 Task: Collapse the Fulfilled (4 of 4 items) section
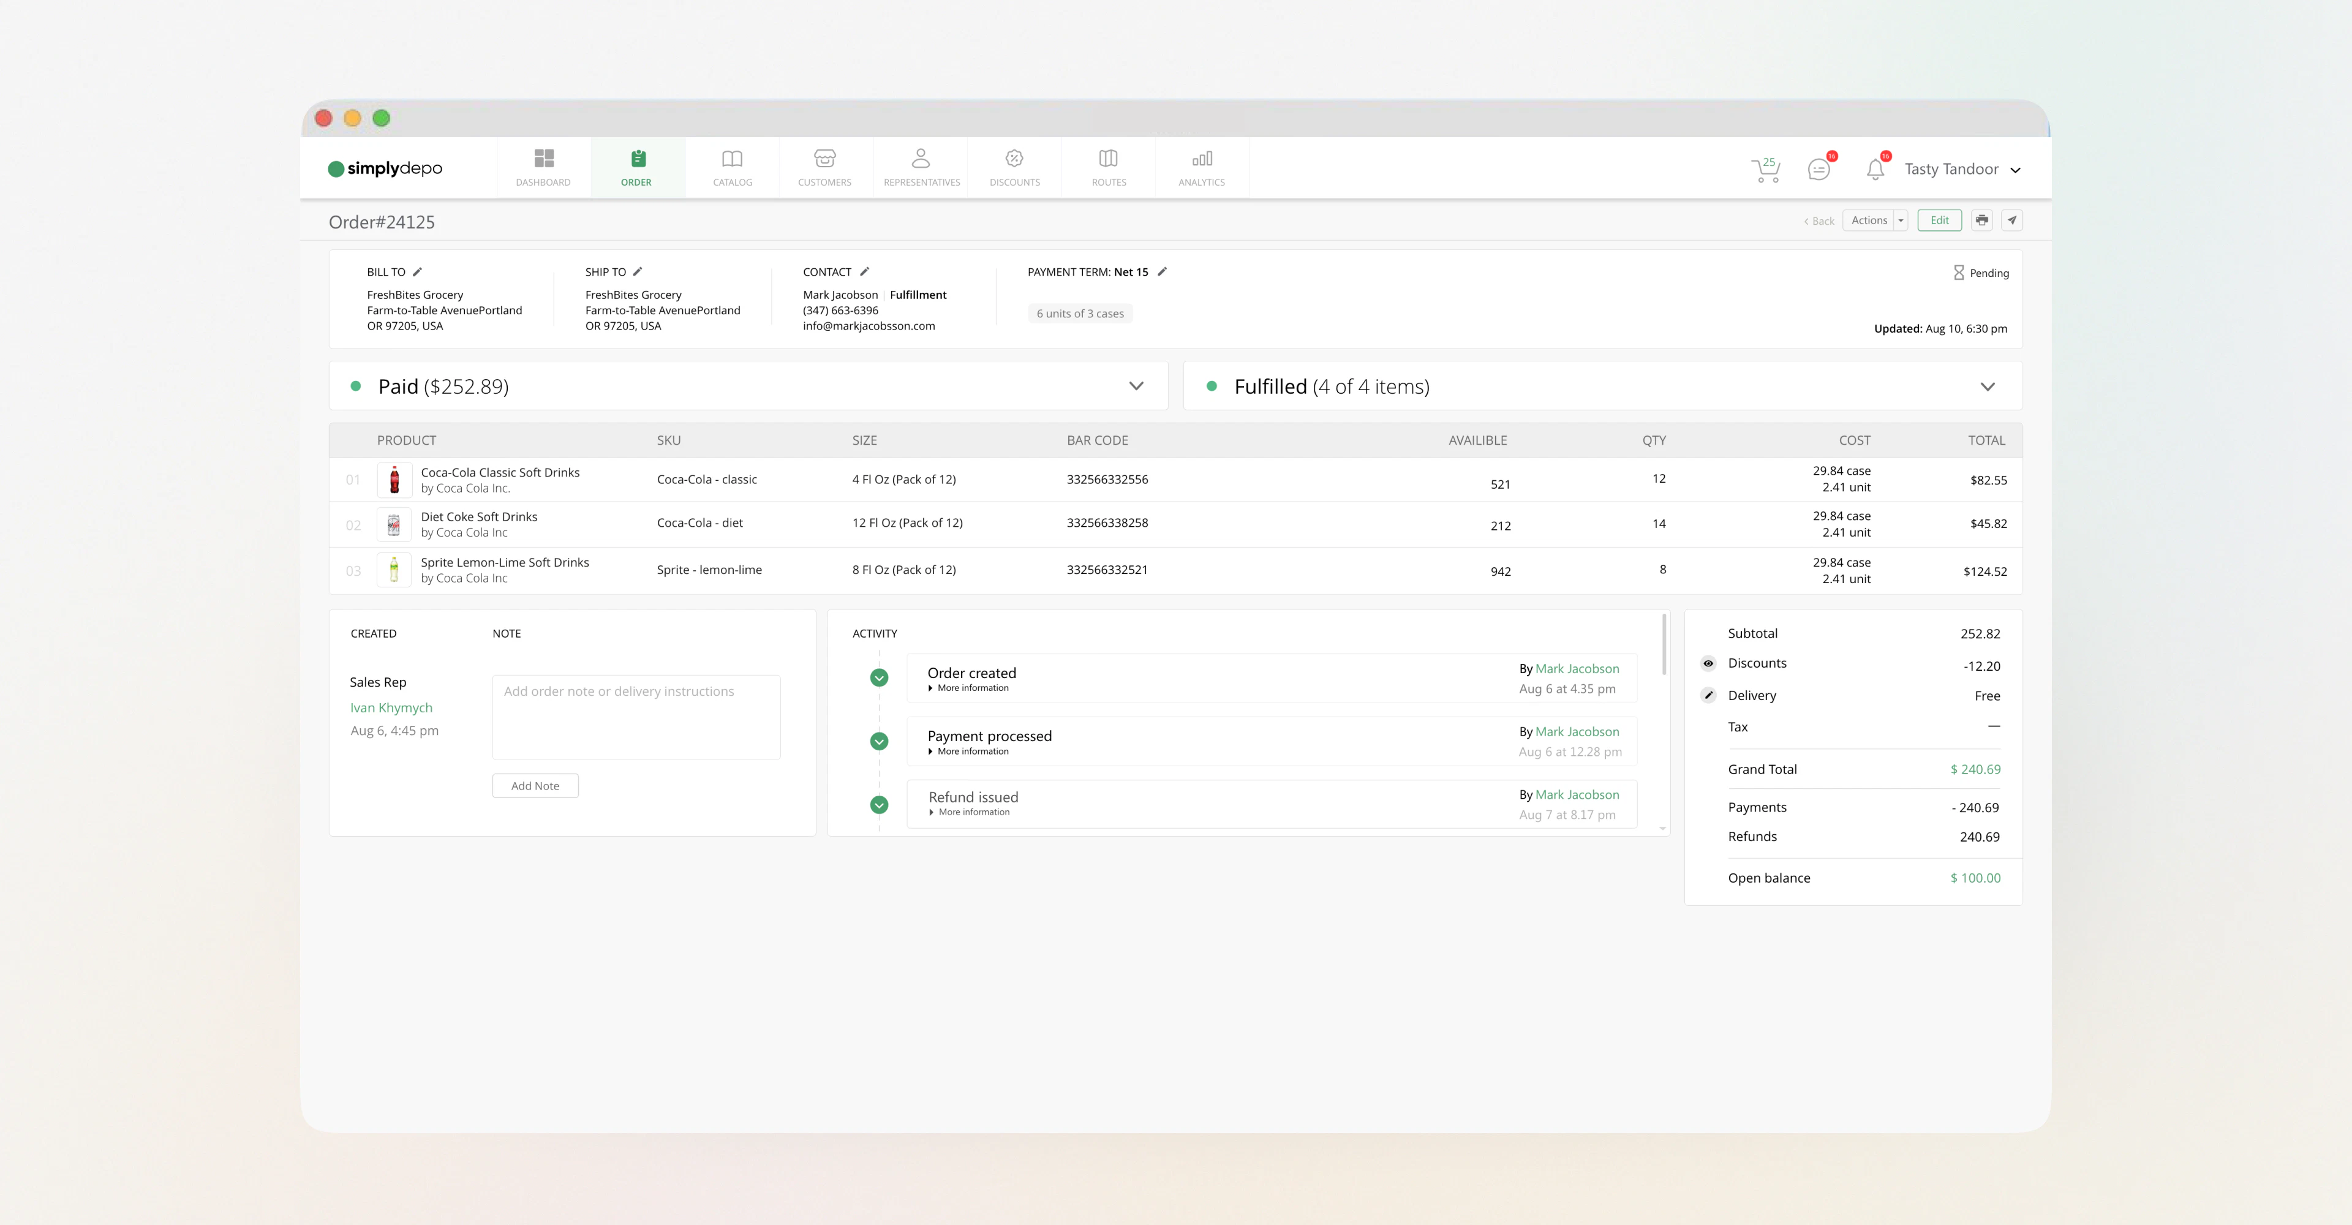[x=1988, y=386]
